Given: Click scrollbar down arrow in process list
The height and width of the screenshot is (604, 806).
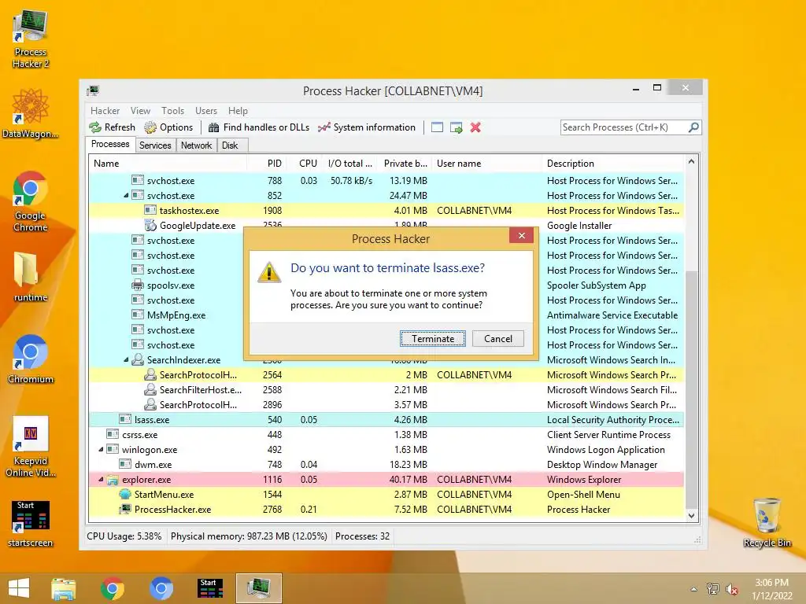Looking at the screenshot, I should (691, 515).
